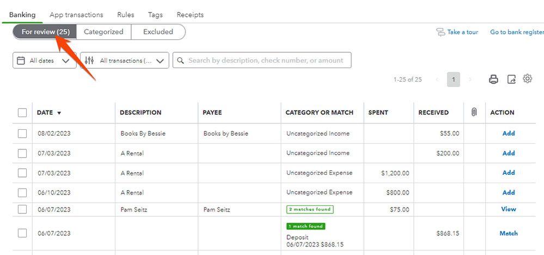544x255 pixels.
Task: Open the Categorized tab
Action: coord(103,32)
